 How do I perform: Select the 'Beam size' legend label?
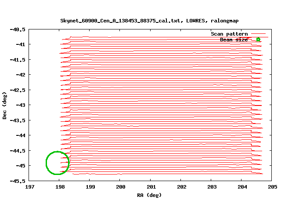(x=234, y=40)
